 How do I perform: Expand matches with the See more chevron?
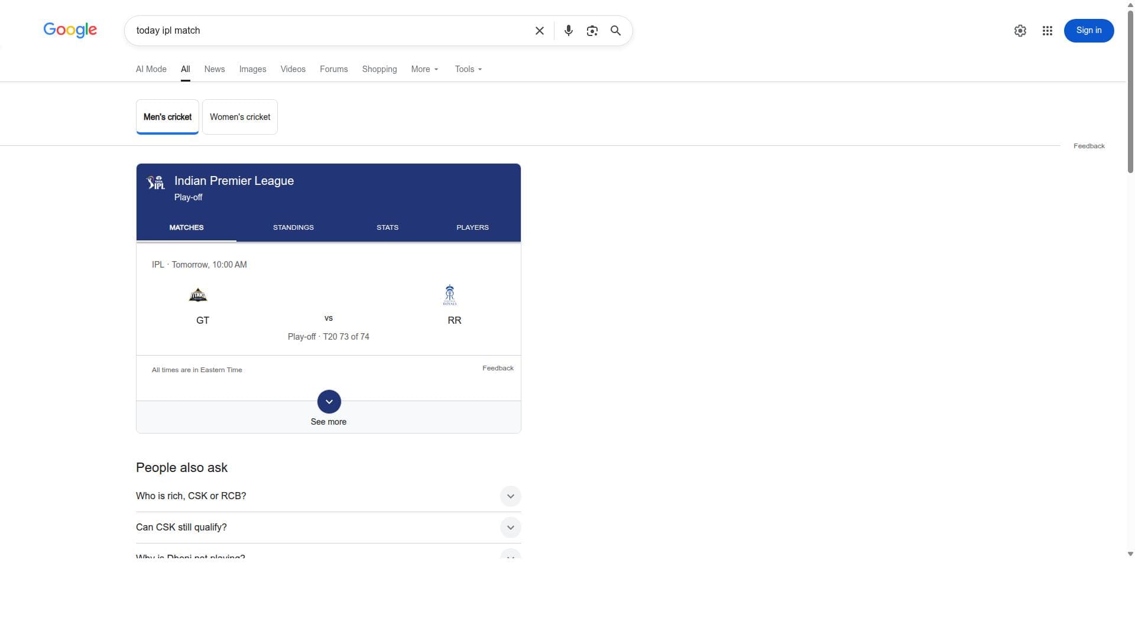329,402
